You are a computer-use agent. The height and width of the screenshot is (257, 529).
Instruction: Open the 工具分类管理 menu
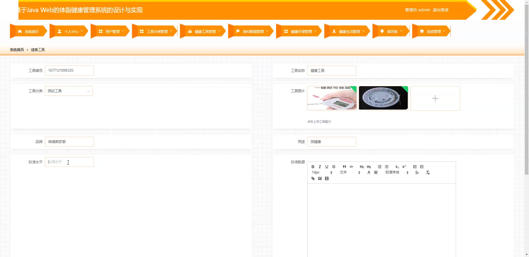[155, 32]
